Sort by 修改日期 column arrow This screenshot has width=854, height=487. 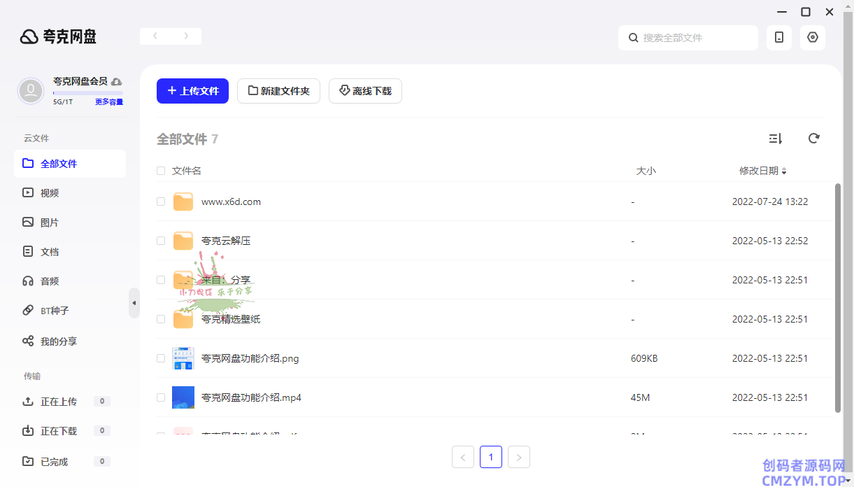(x=784, y=171)
